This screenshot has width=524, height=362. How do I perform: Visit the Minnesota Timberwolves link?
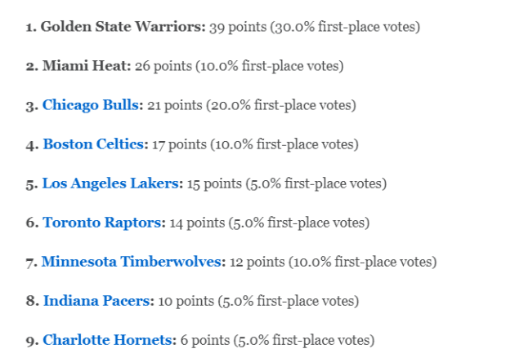pos(132,262)
